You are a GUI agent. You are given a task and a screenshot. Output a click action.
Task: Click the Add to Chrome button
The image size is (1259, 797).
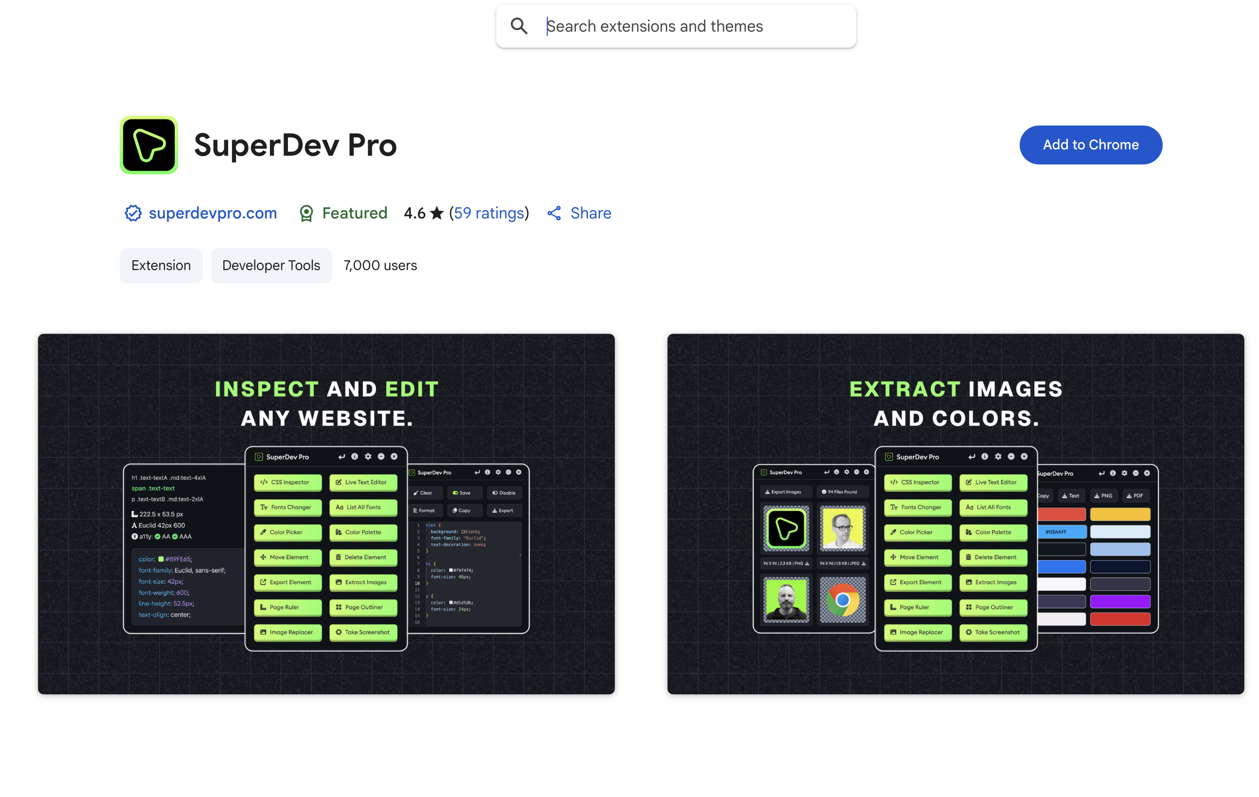tap(1091, 145)
